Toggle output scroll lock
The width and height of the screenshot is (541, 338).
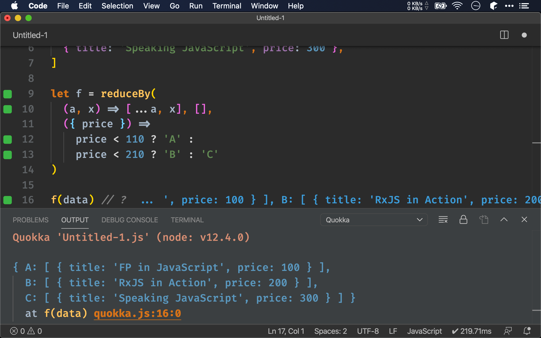[x=463, y=220]
